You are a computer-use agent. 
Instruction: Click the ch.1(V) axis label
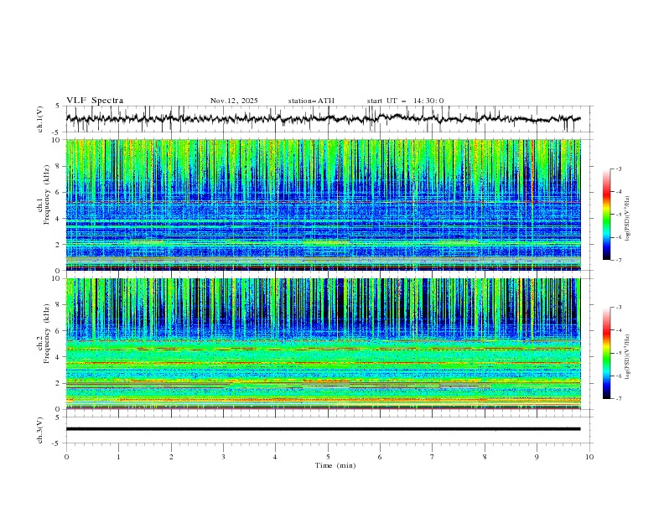click(39, 119)
